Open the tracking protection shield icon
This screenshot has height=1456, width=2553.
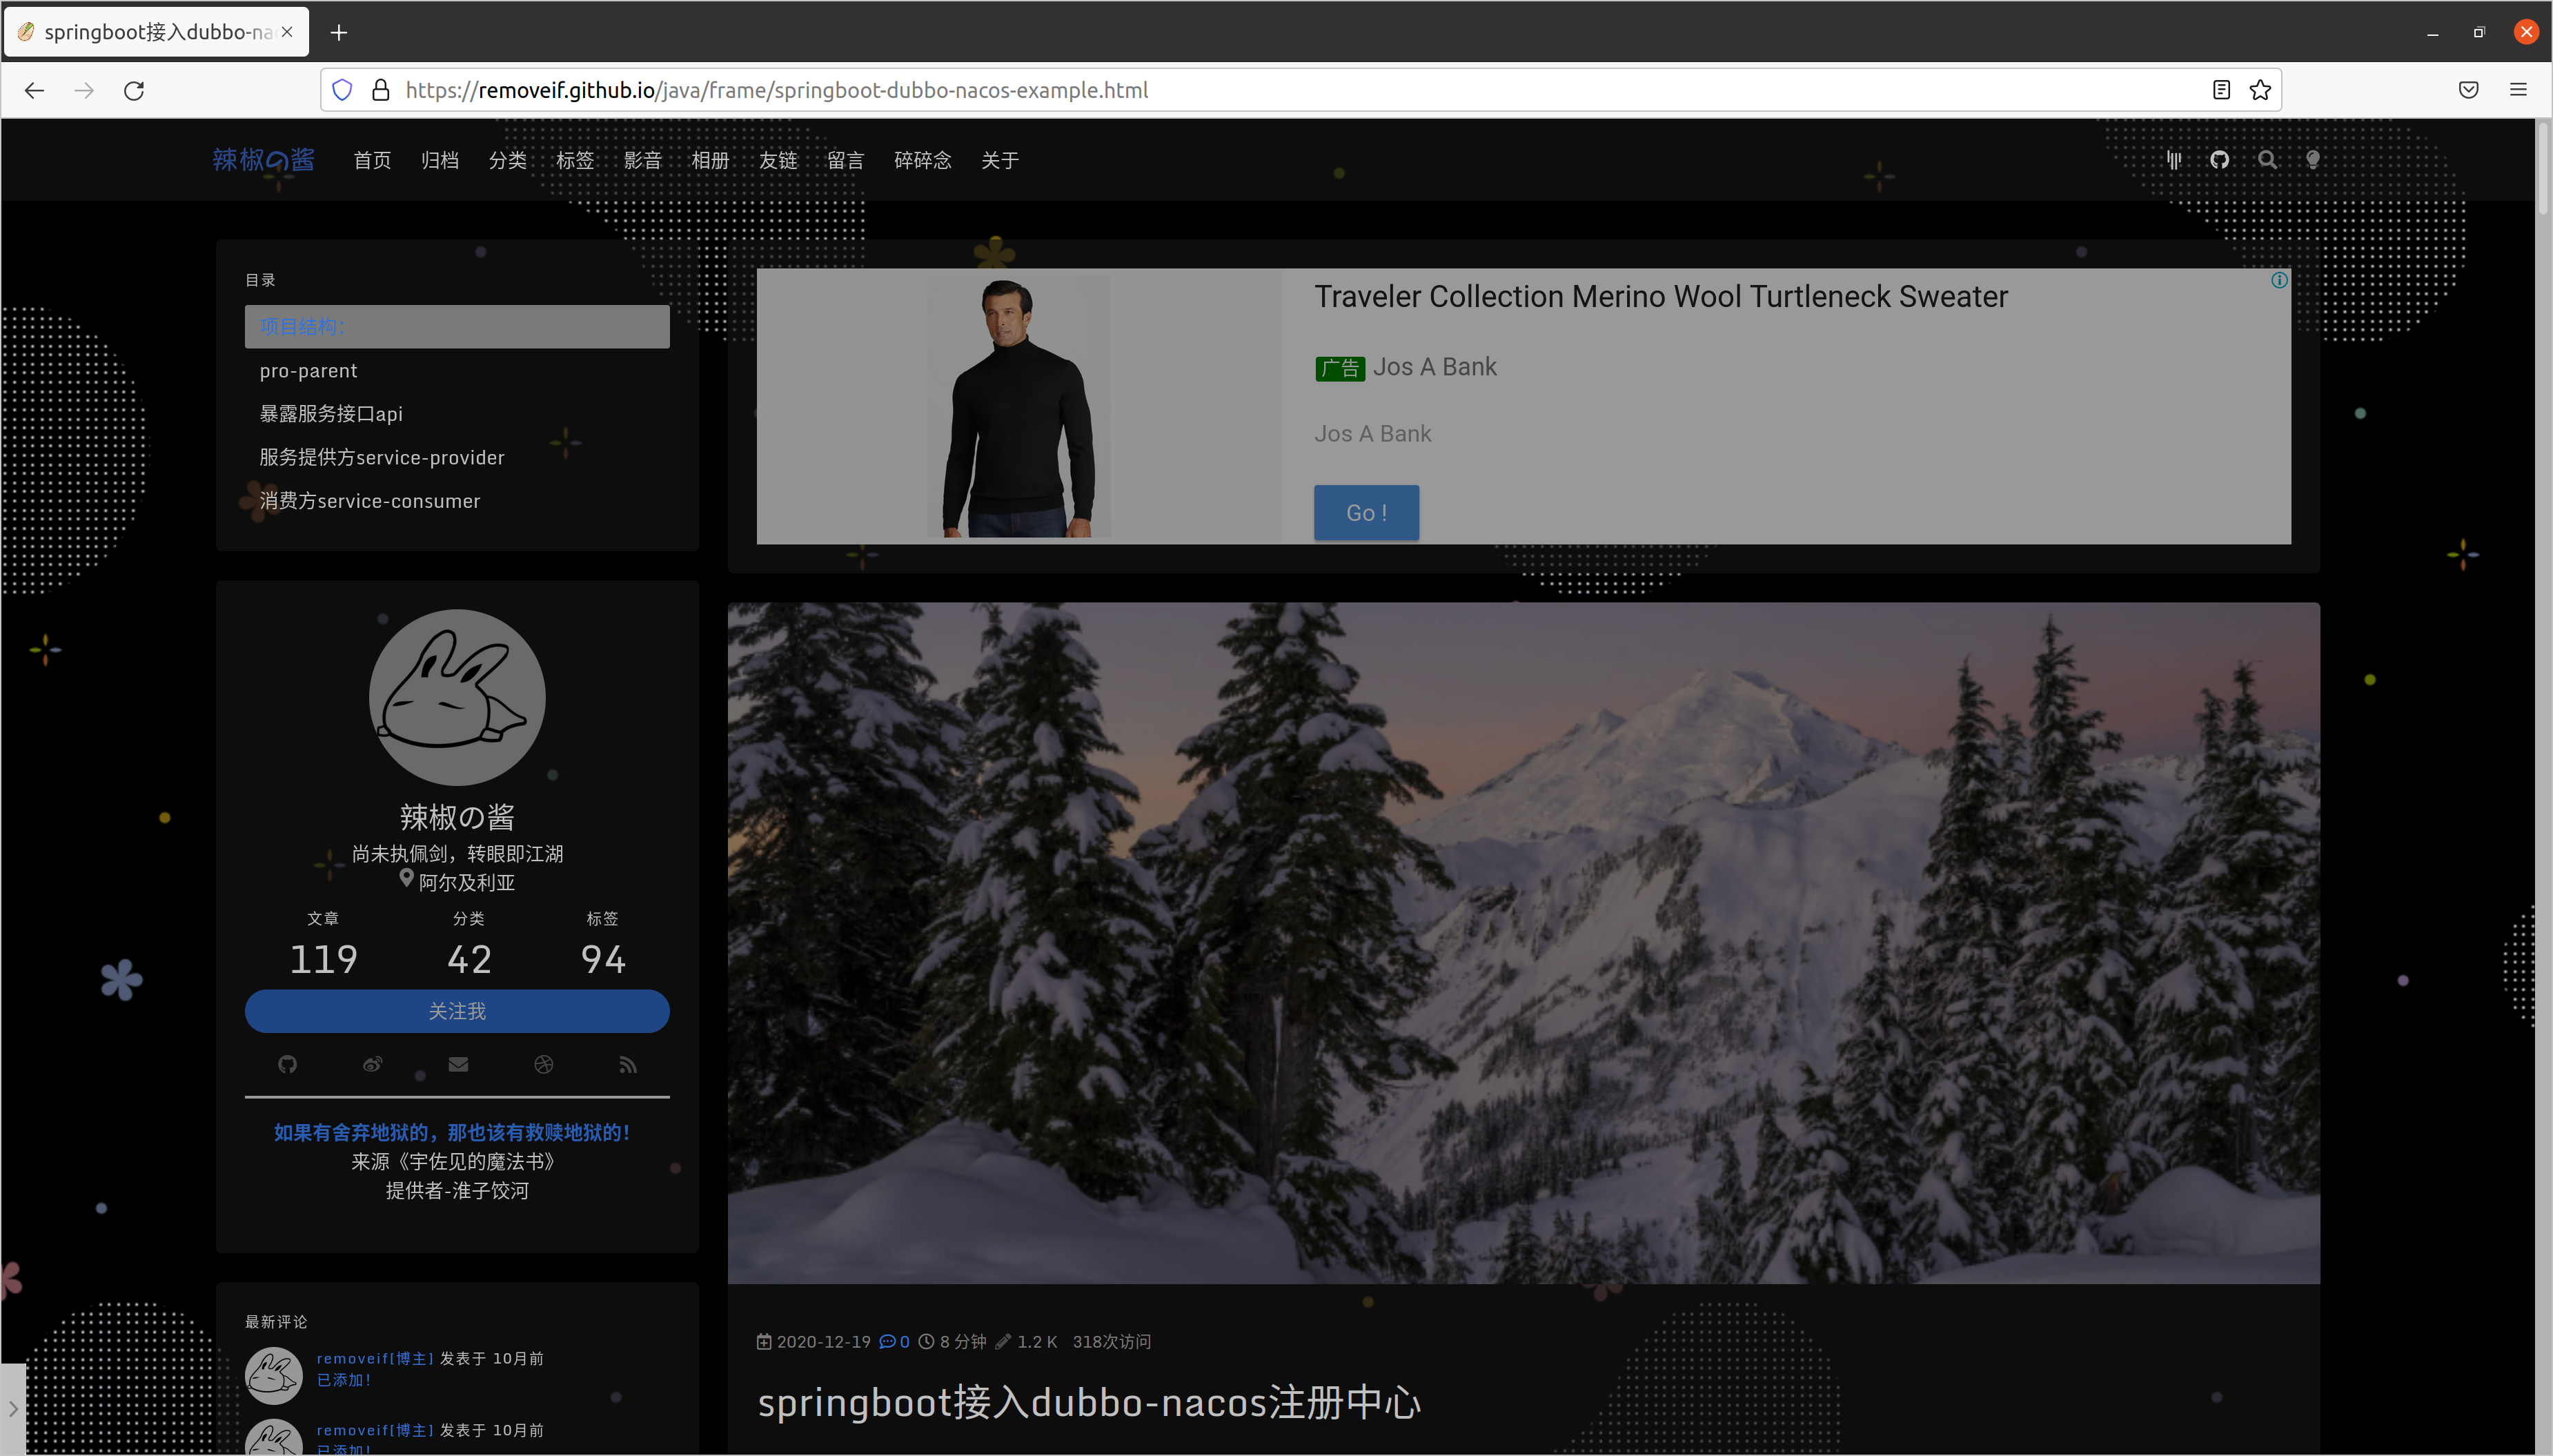click(342, 90)
